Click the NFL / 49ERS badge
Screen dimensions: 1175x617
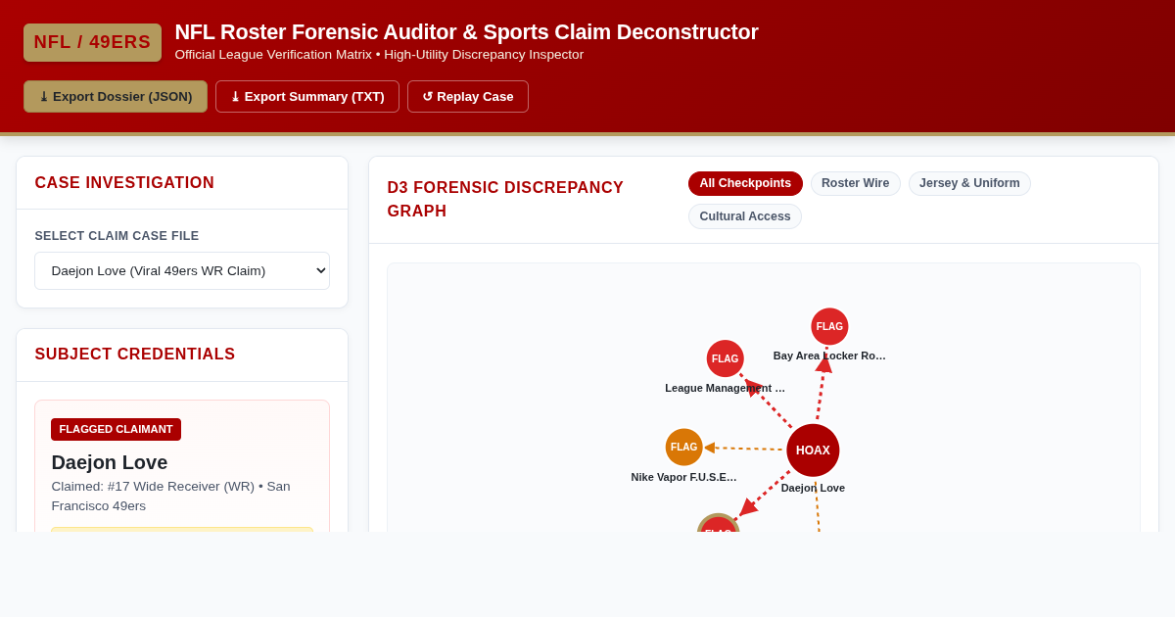click(x=92, y=42)
